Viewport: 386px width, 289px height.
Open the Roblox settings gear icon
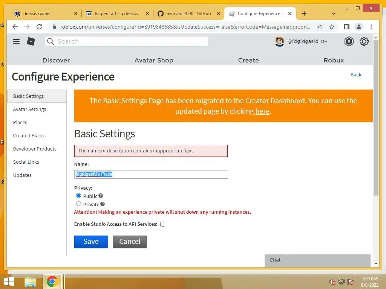364,41
